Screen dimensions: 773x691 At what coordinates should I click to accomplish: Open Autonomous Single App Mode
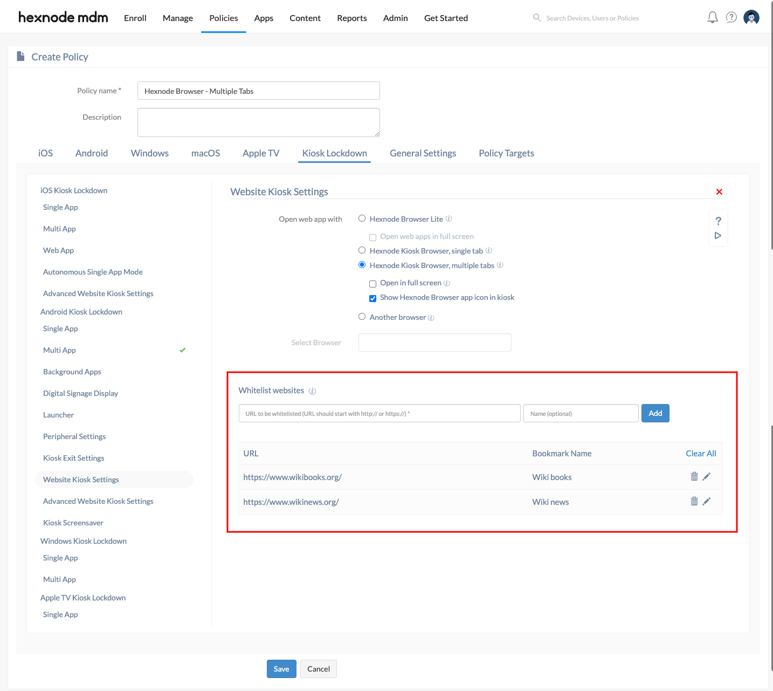(x=93, y=272)
